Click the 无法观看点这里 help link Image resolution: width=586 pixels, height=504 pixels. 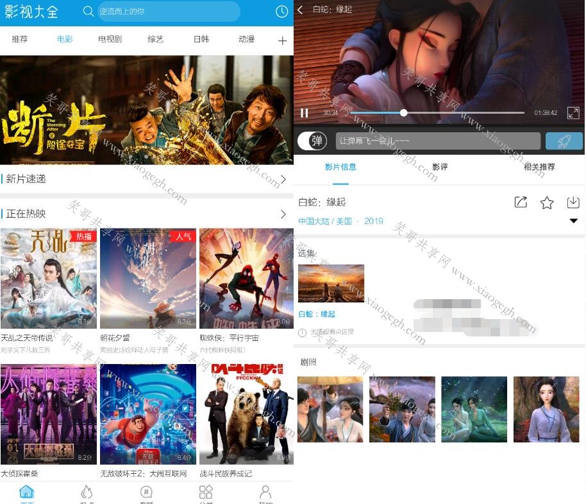[332, 331]
